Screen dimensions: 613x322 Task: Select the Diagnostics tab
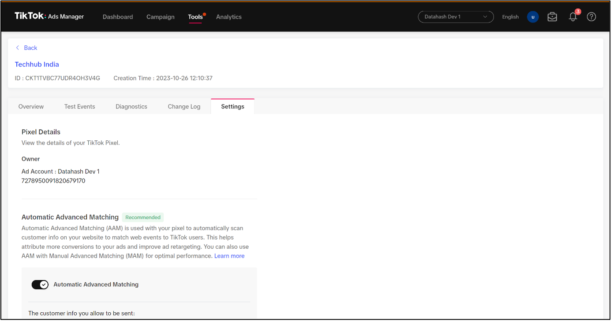(131, 106)
